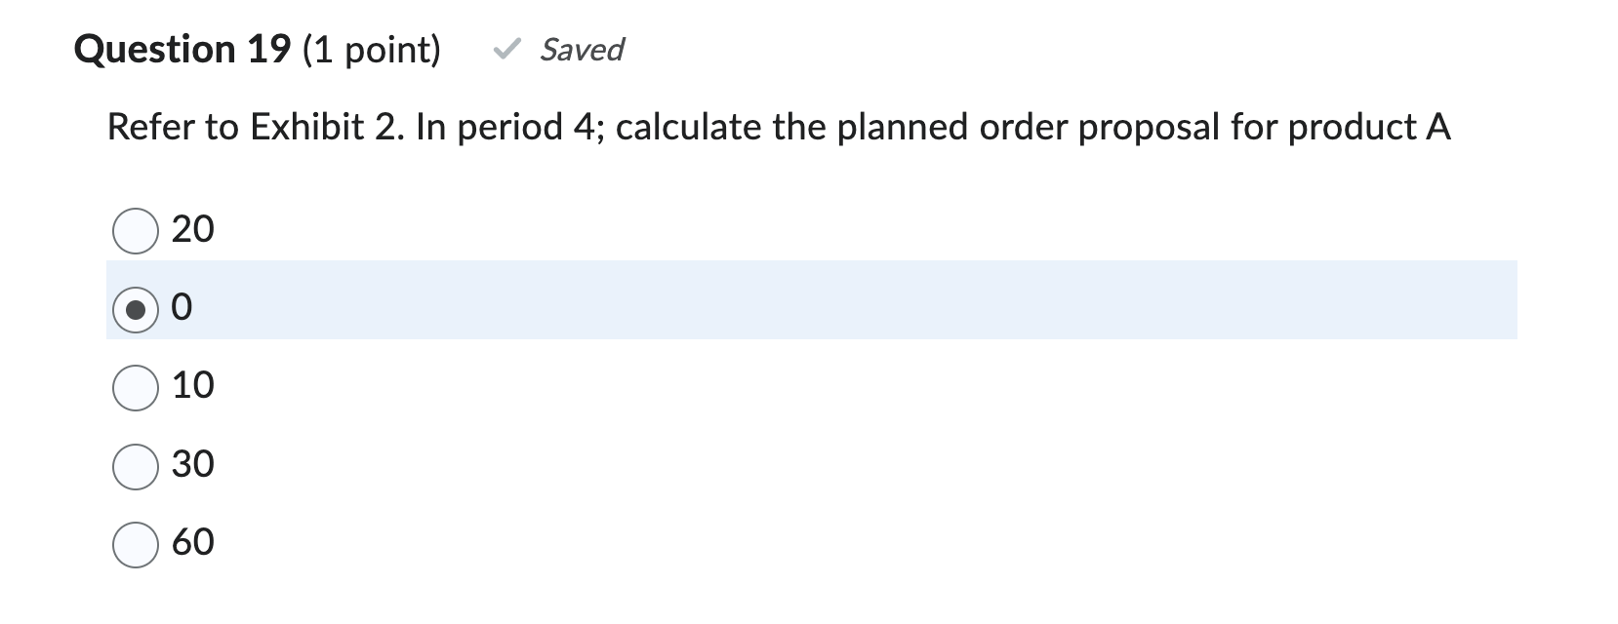Click the answer label text 30
1618x624 pixels.
point(192,463)
